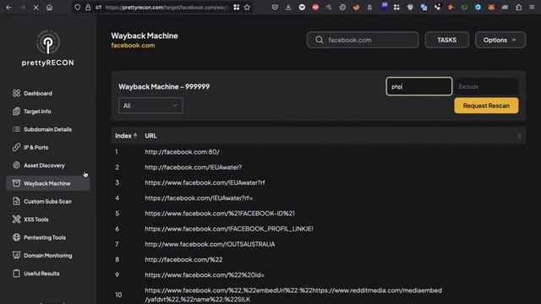
Task: Go to Subdomain Details
Action: (x=48, y=129)
